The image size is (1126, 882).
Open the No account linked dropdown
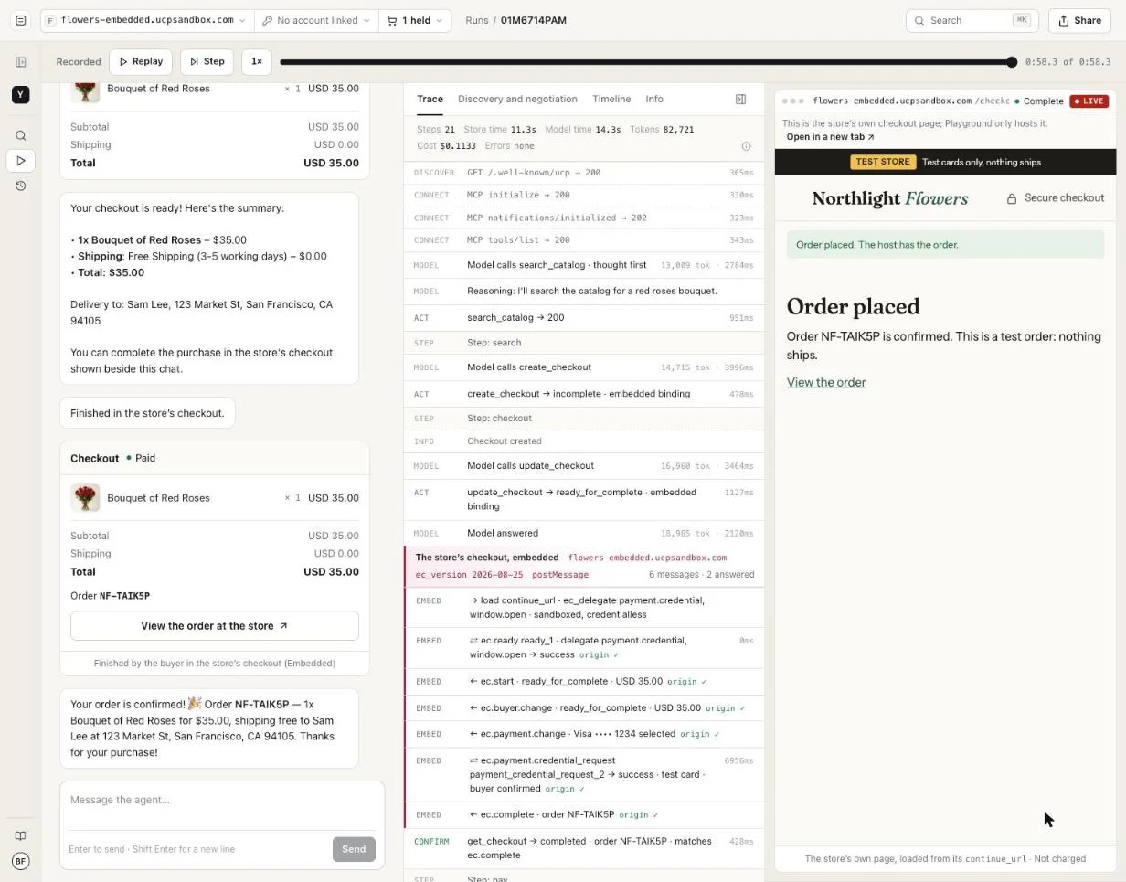pos(316,20)
